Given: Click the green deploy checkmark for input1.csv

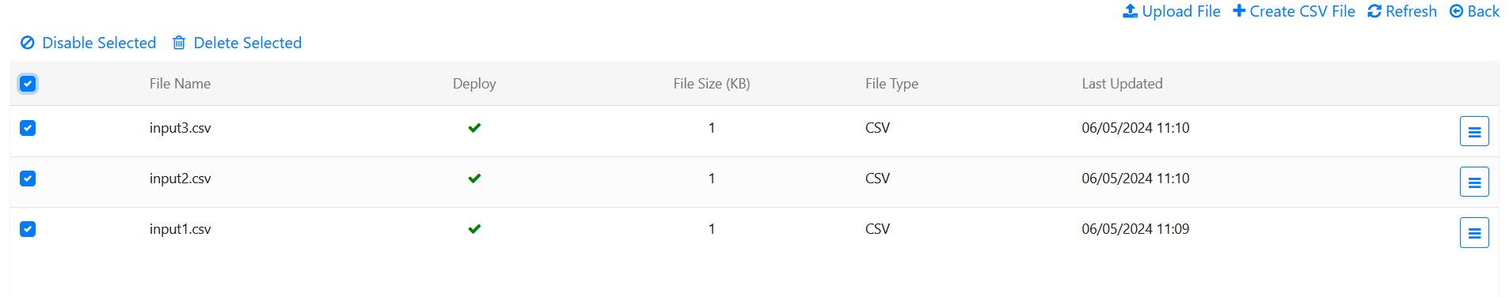Looking at the screenshot, I should click(474, 229).
